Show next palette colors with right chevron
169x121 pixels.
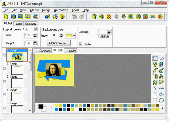pyautogui.click(x=163, y=108)
